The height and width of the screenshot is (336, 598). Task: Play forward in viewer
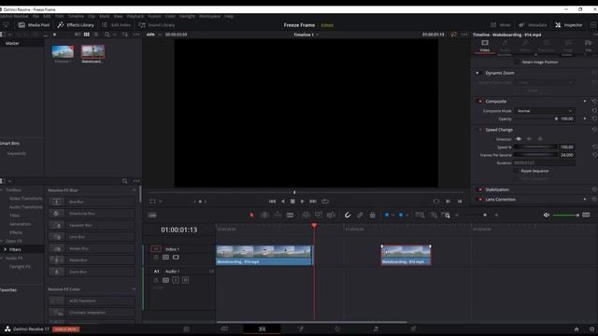[x=303, y=202]
